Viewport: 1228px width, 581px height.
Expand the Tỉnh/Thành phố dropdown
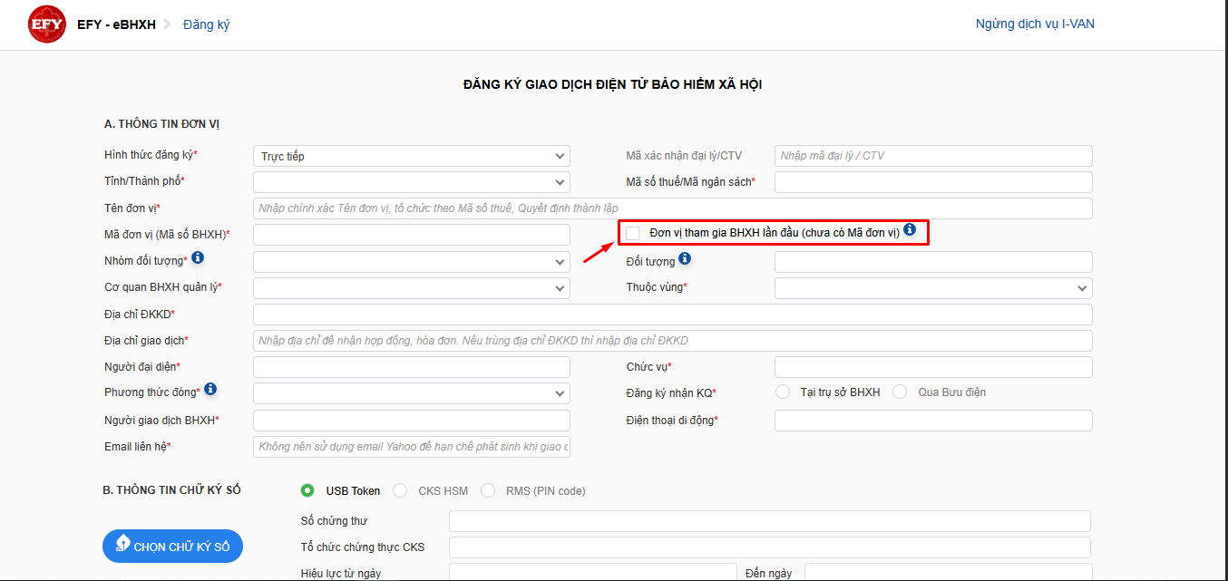coord(411,182)
